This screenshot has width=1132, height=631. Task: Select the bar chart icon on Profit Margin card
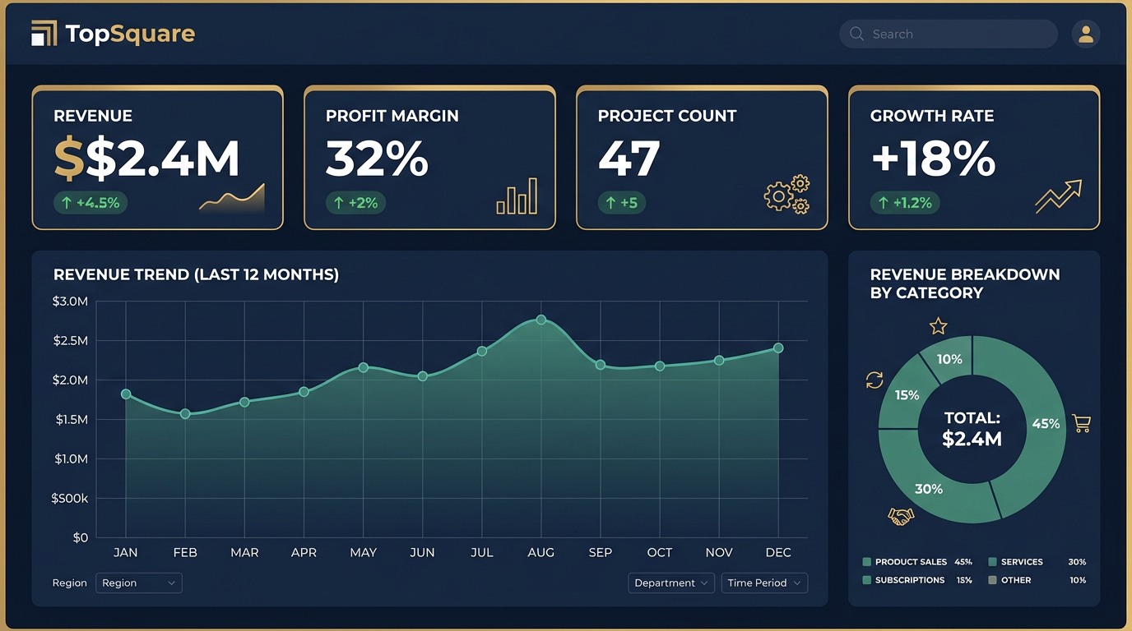[517, 196]
